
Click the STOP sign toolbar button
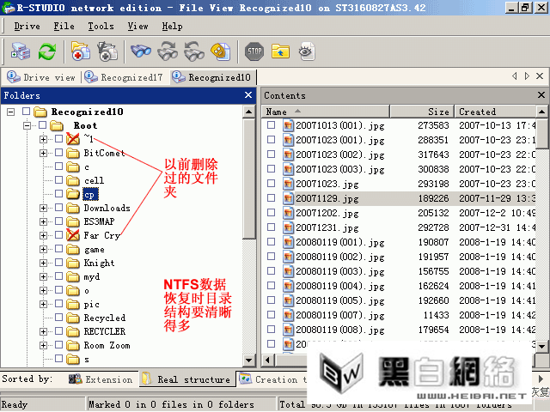(x=254, y=51)
